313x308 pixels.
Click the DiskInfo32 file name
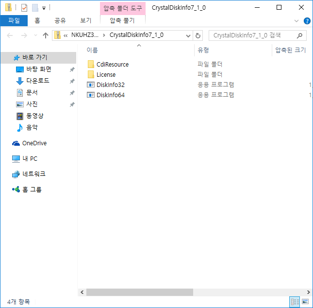pos(111,85)
